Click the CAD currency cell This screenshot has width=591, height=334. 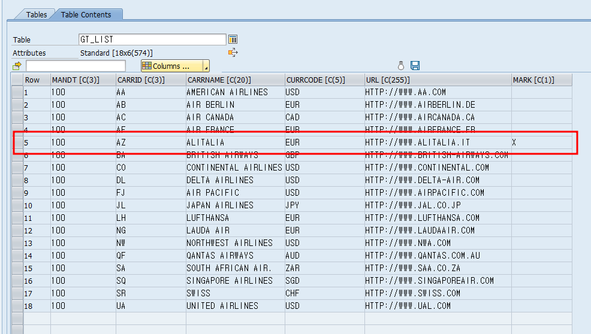pyautogui.click(x=325, y=117)
